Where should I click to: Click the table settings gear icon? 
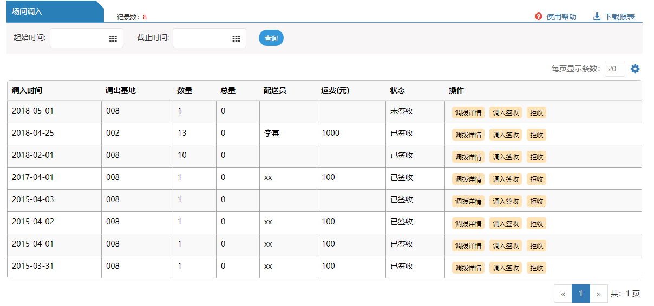pyautogui.click(x=635, y=69)
